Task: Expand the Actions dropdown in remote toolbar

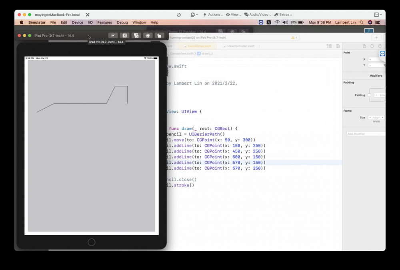Action: click(214, 15)
